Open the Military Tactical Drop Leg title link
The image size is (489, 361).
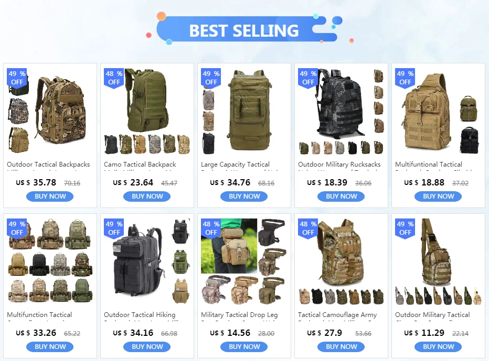click(239, 315)
